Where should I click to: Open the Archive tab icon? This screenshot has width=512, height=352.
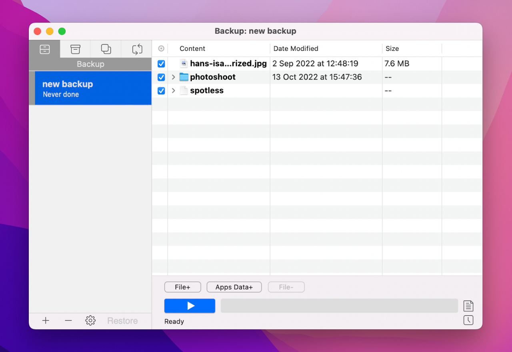[x=75, y=49]
